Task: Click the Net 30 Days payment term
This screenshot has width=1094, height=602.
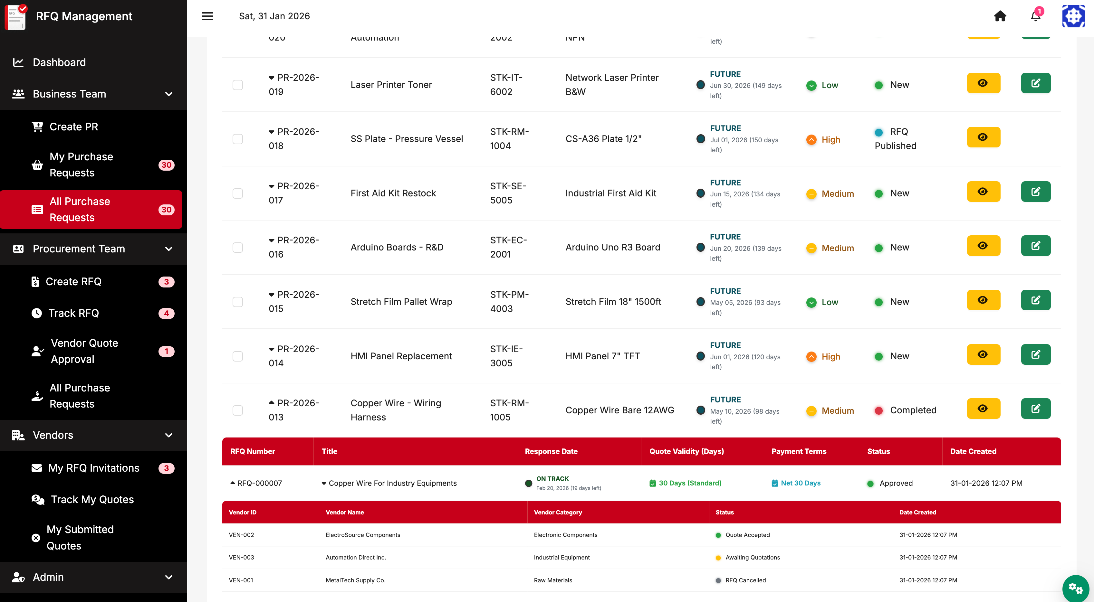Action: [x=796, y=483]
